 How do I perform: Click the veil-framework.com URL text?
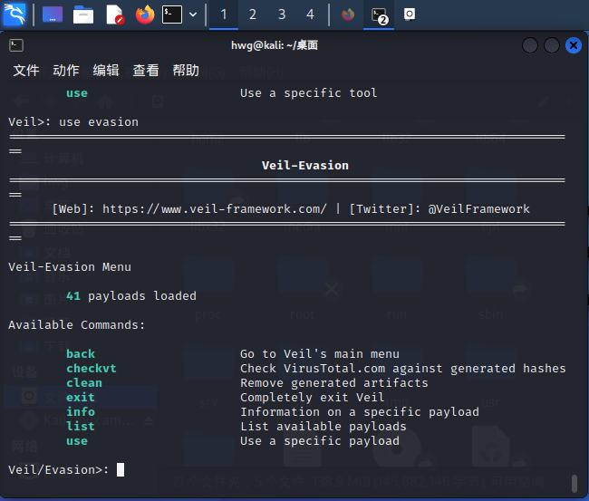215,208
